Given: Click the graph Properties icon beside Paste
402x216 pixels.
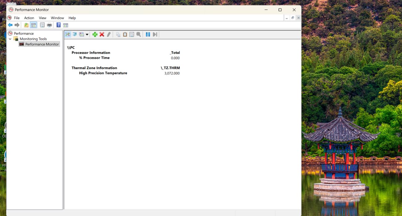Looking at the screenshot, I should (x=132, y=34).
